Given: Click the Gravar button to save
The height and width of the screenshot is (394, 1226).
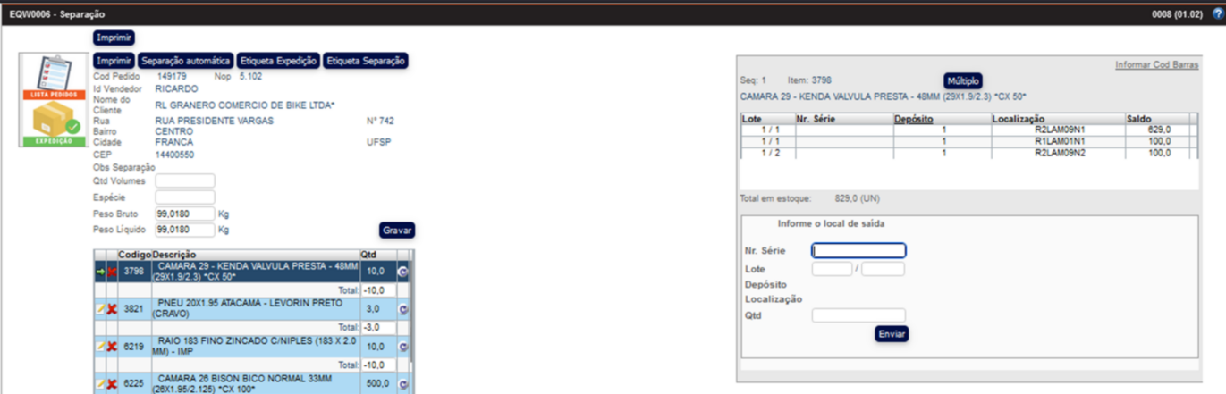Looking at the screenshot, I should tap(397, 231).
